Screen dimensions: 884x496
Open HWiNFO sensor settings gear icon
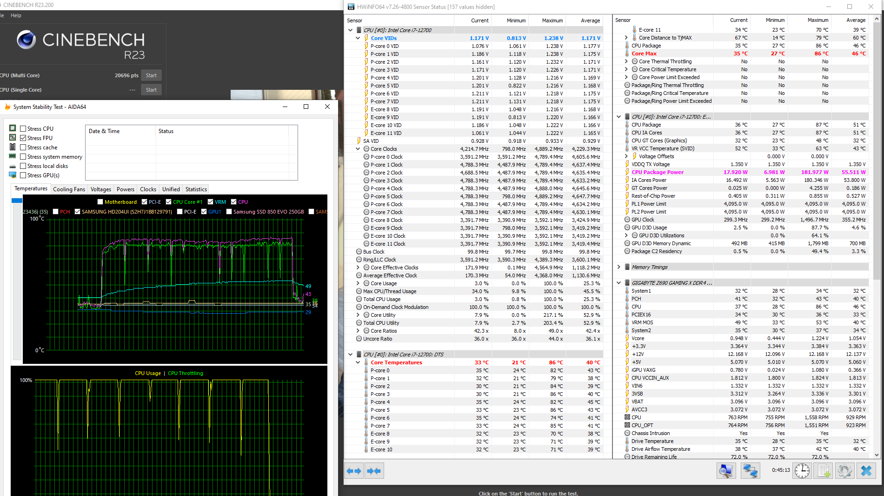(x=844, y=471)
